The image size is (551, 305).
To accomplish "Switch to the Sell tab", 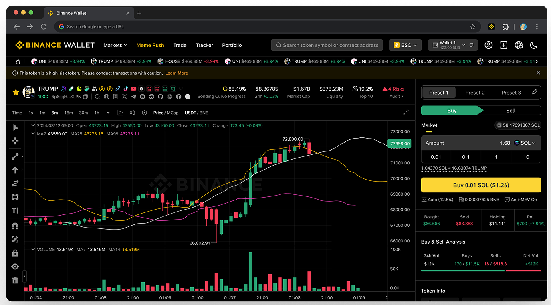I will (511, 111).
